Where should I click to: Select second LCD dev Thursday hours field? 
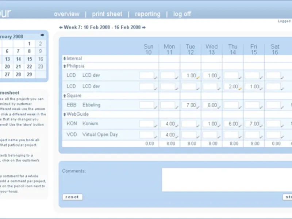pyautogui.click(x=231, y=87)
